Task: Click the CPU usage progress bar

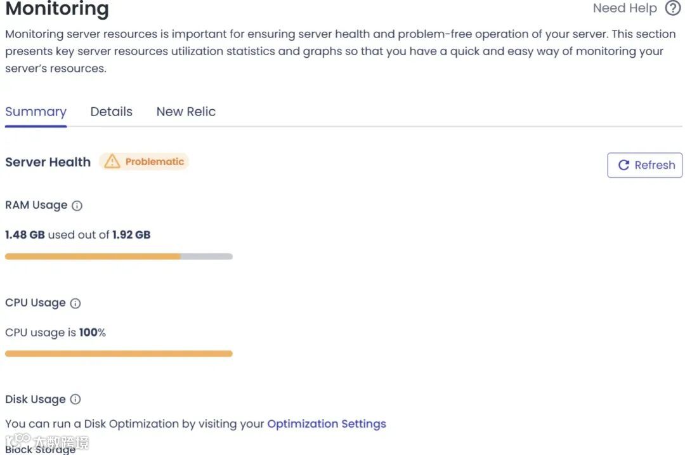Action: (x=119, y=353)
